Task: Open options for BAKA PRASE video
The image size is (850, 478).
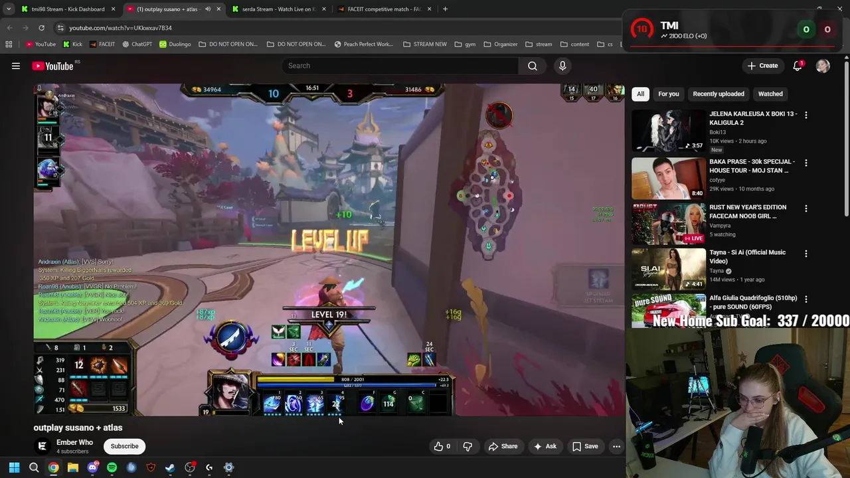Action: pyautogui.click(x=806, y=163)
